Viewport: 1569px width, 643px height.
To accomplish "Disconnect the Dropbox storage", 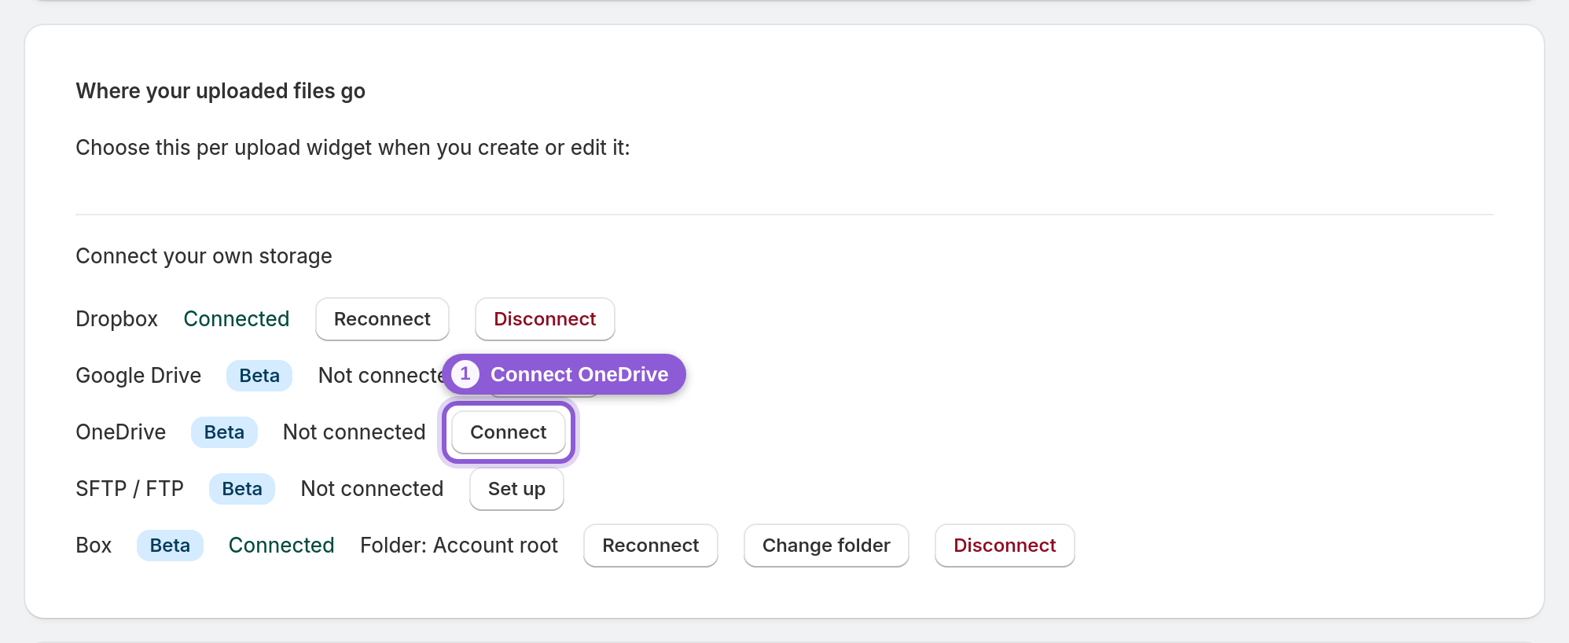I will [x=545, y=319].
